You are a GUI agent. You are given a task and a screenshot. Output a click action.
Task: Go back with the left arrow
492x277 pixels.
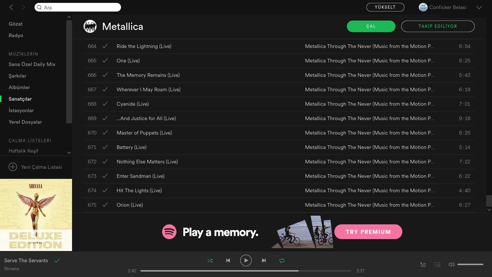tap(11, 7)
